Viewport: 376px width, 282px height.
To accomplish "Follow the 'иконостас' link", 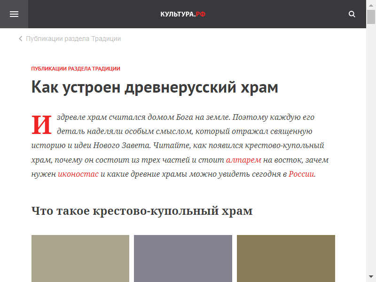I will [x=78, y=174].
